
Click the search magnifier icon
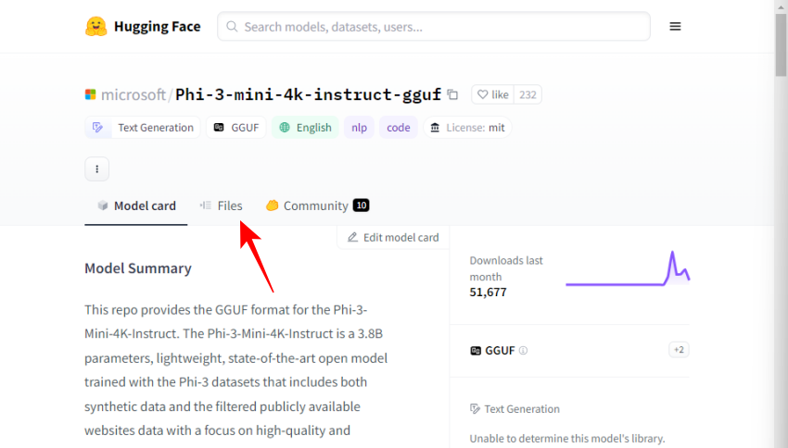point(232,26)
